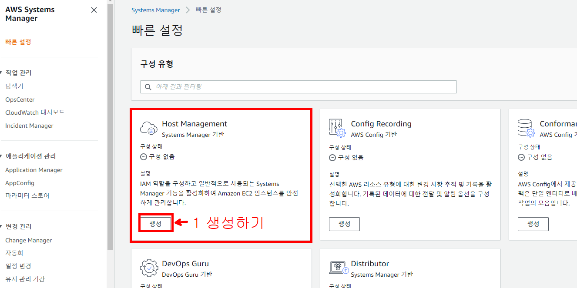The width and height of the screenshot is (577, 288).
Task: Click the 빠른 설정 breadcrumb text
Action: click(x=208, y=10)
